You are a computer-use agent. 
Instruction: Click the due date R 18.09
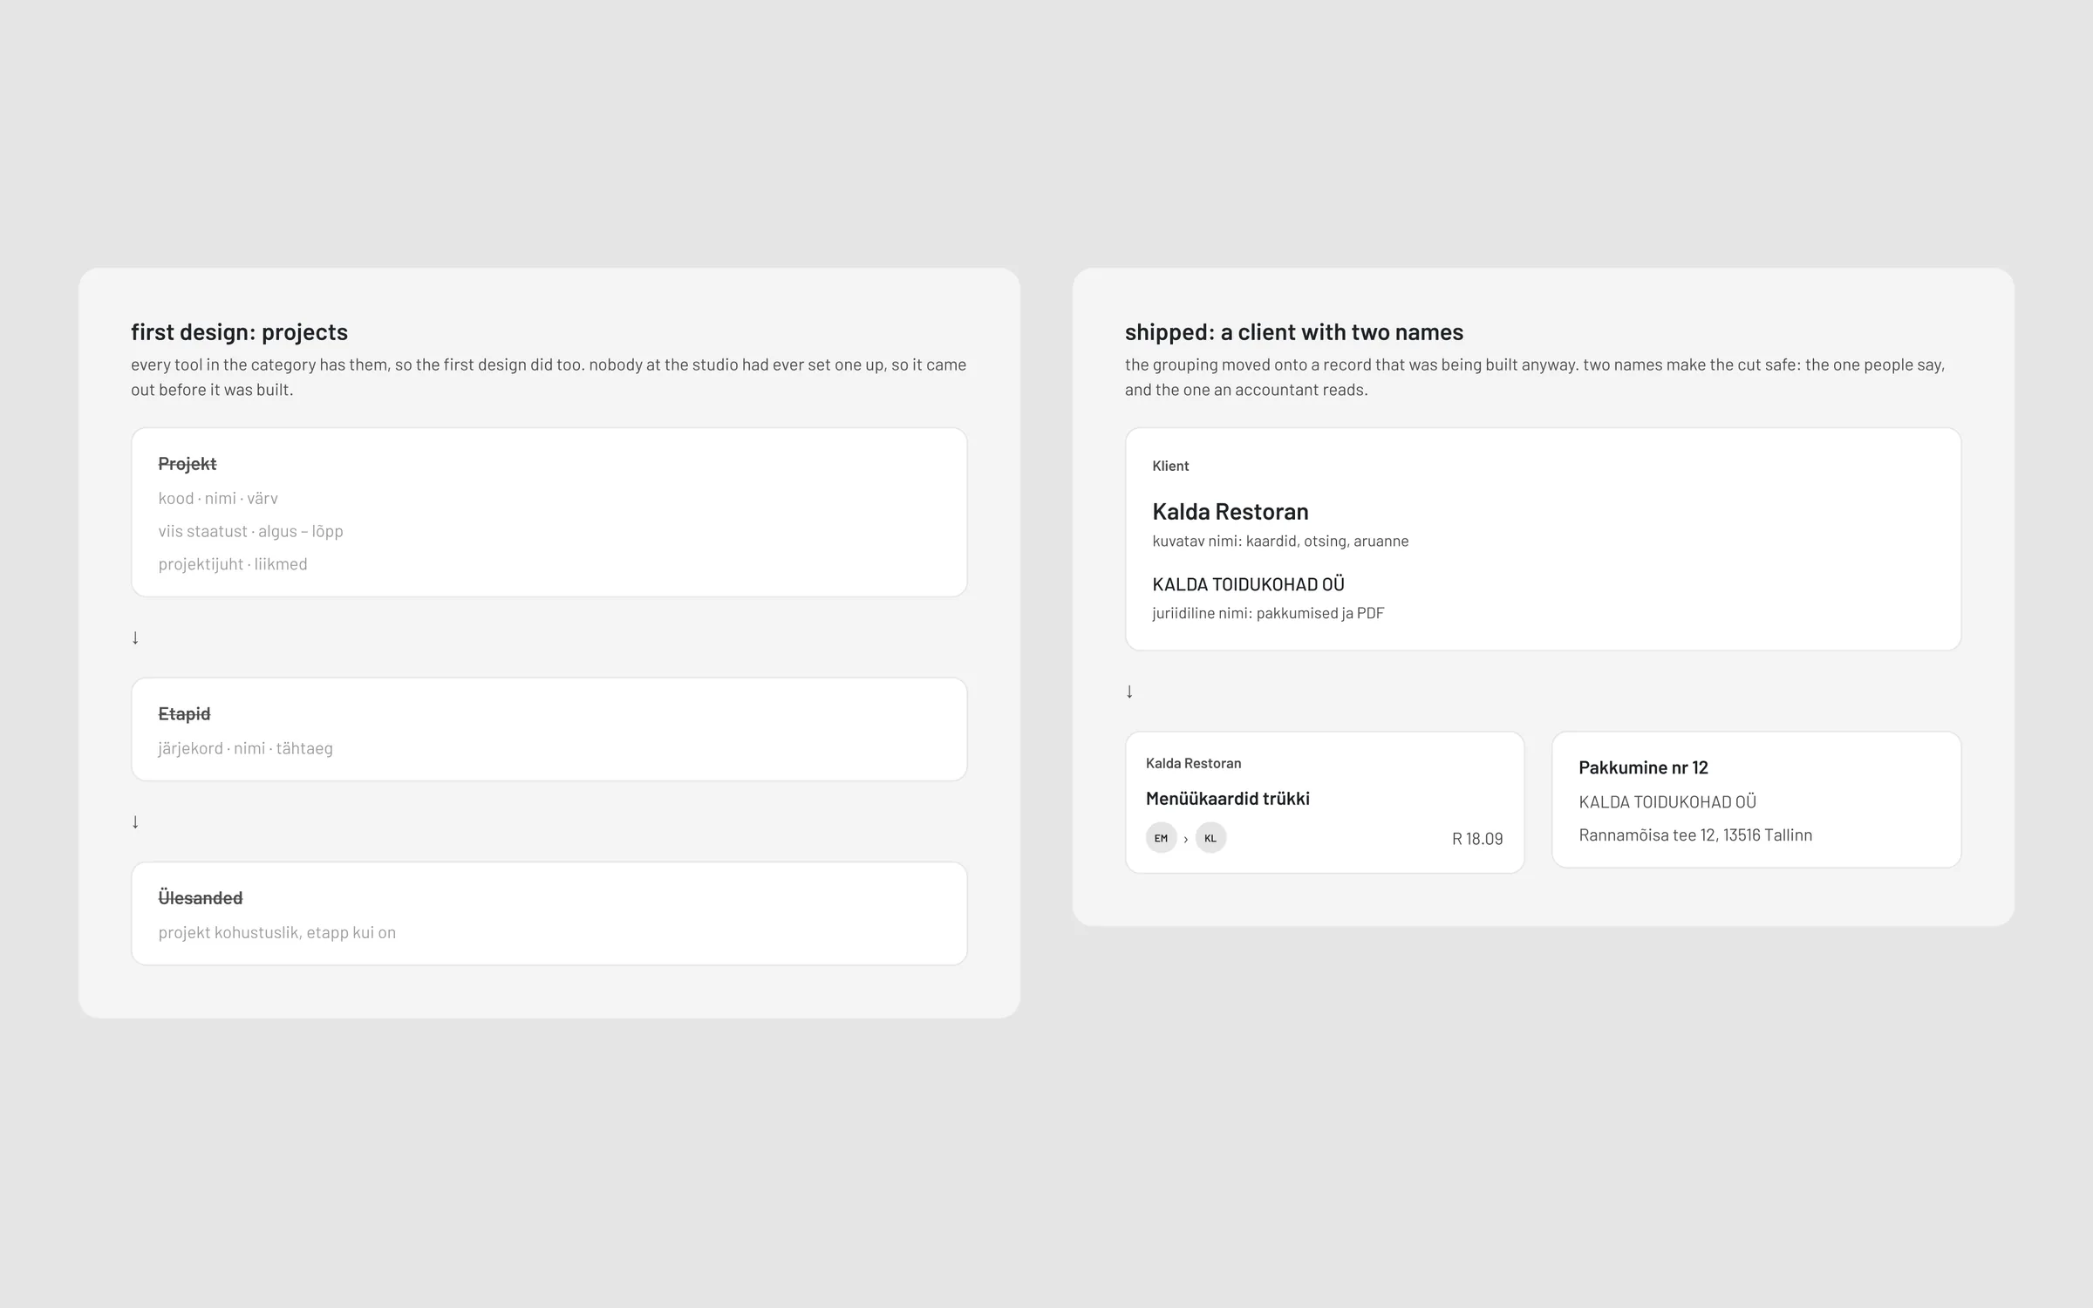(x=1477, y=839)
